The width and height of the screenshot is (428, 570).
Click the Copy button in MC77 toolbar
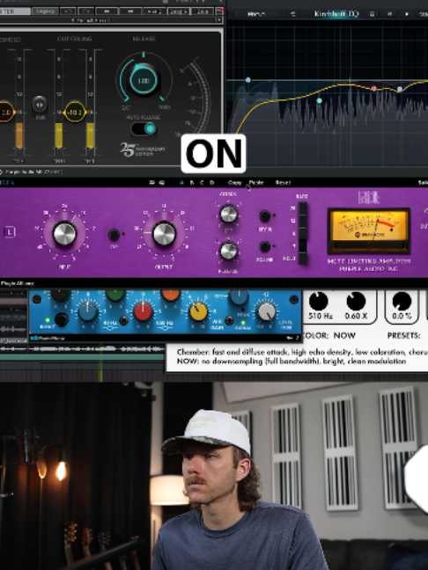click(x=235, y=182)
